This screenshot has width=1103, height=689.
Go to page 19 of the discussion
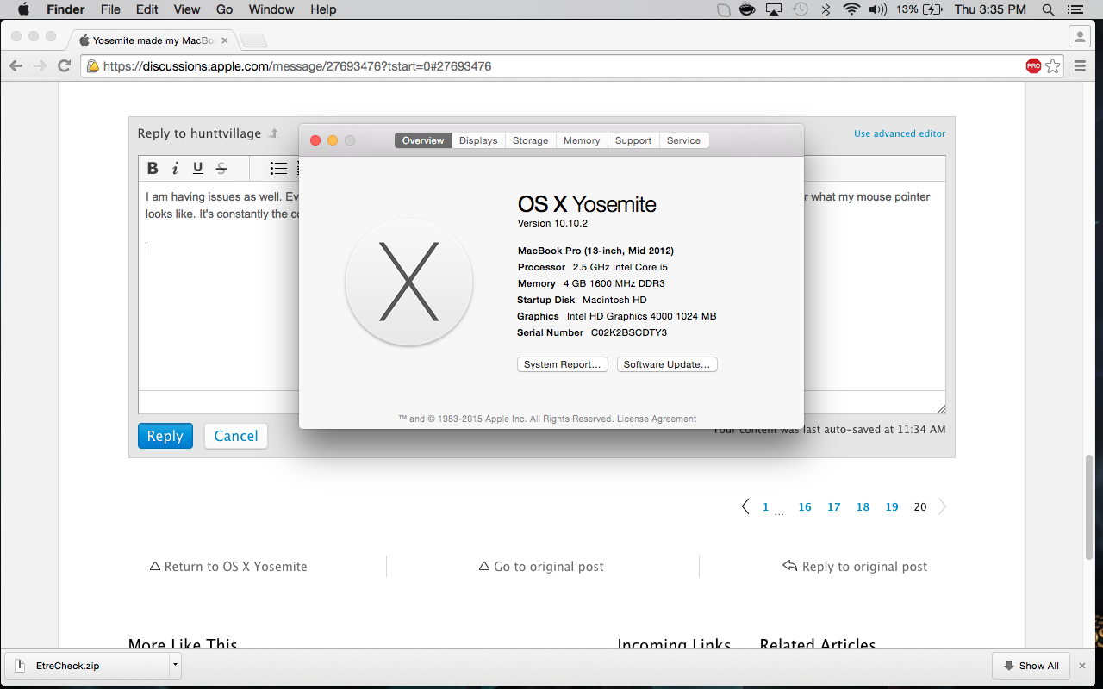pos(892,507)
